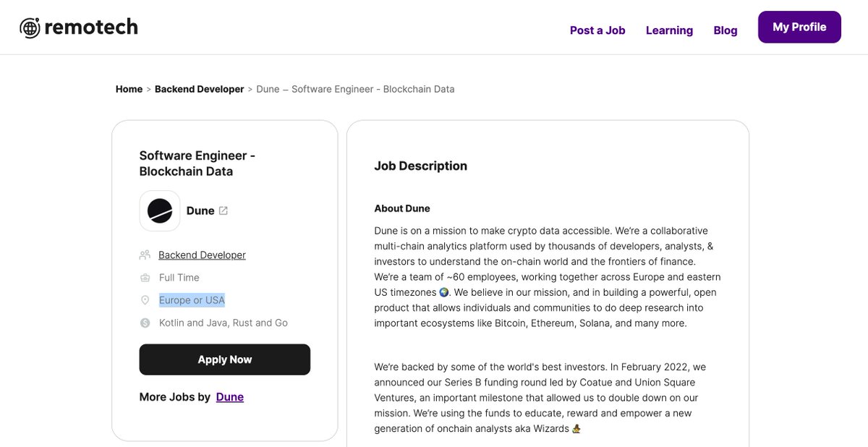Open Dune external link icon
Viewport: 868px width, 447px height.
224,210
